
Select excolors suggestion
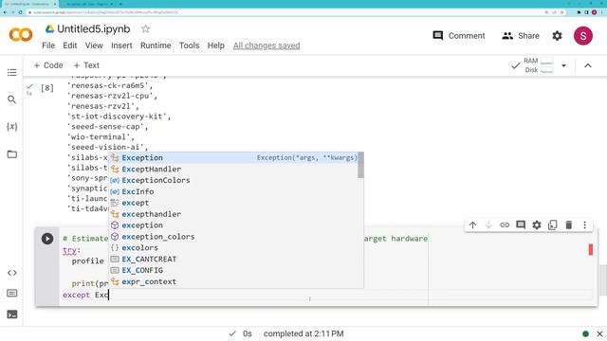coord(233,247)
